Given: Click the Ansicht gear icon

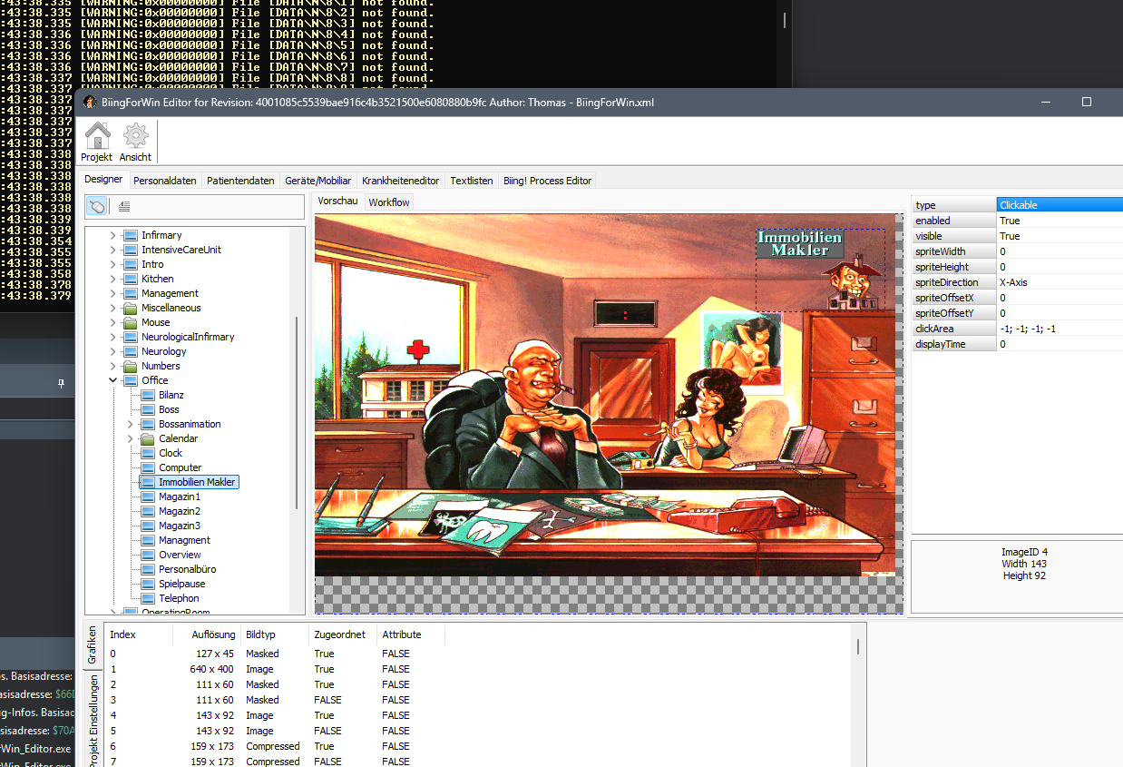Looking at the screenshot, I should 135,136.
